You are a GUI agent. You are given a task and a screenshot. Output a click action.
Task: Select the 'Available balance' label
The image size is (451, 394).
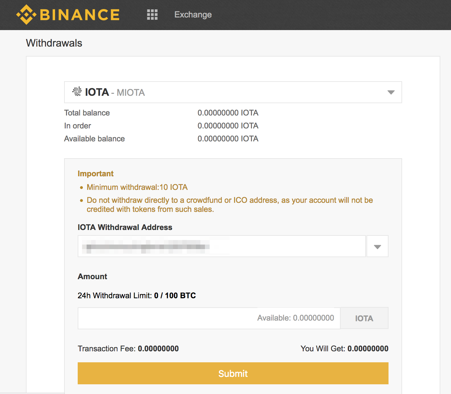(x=95, y=139)
